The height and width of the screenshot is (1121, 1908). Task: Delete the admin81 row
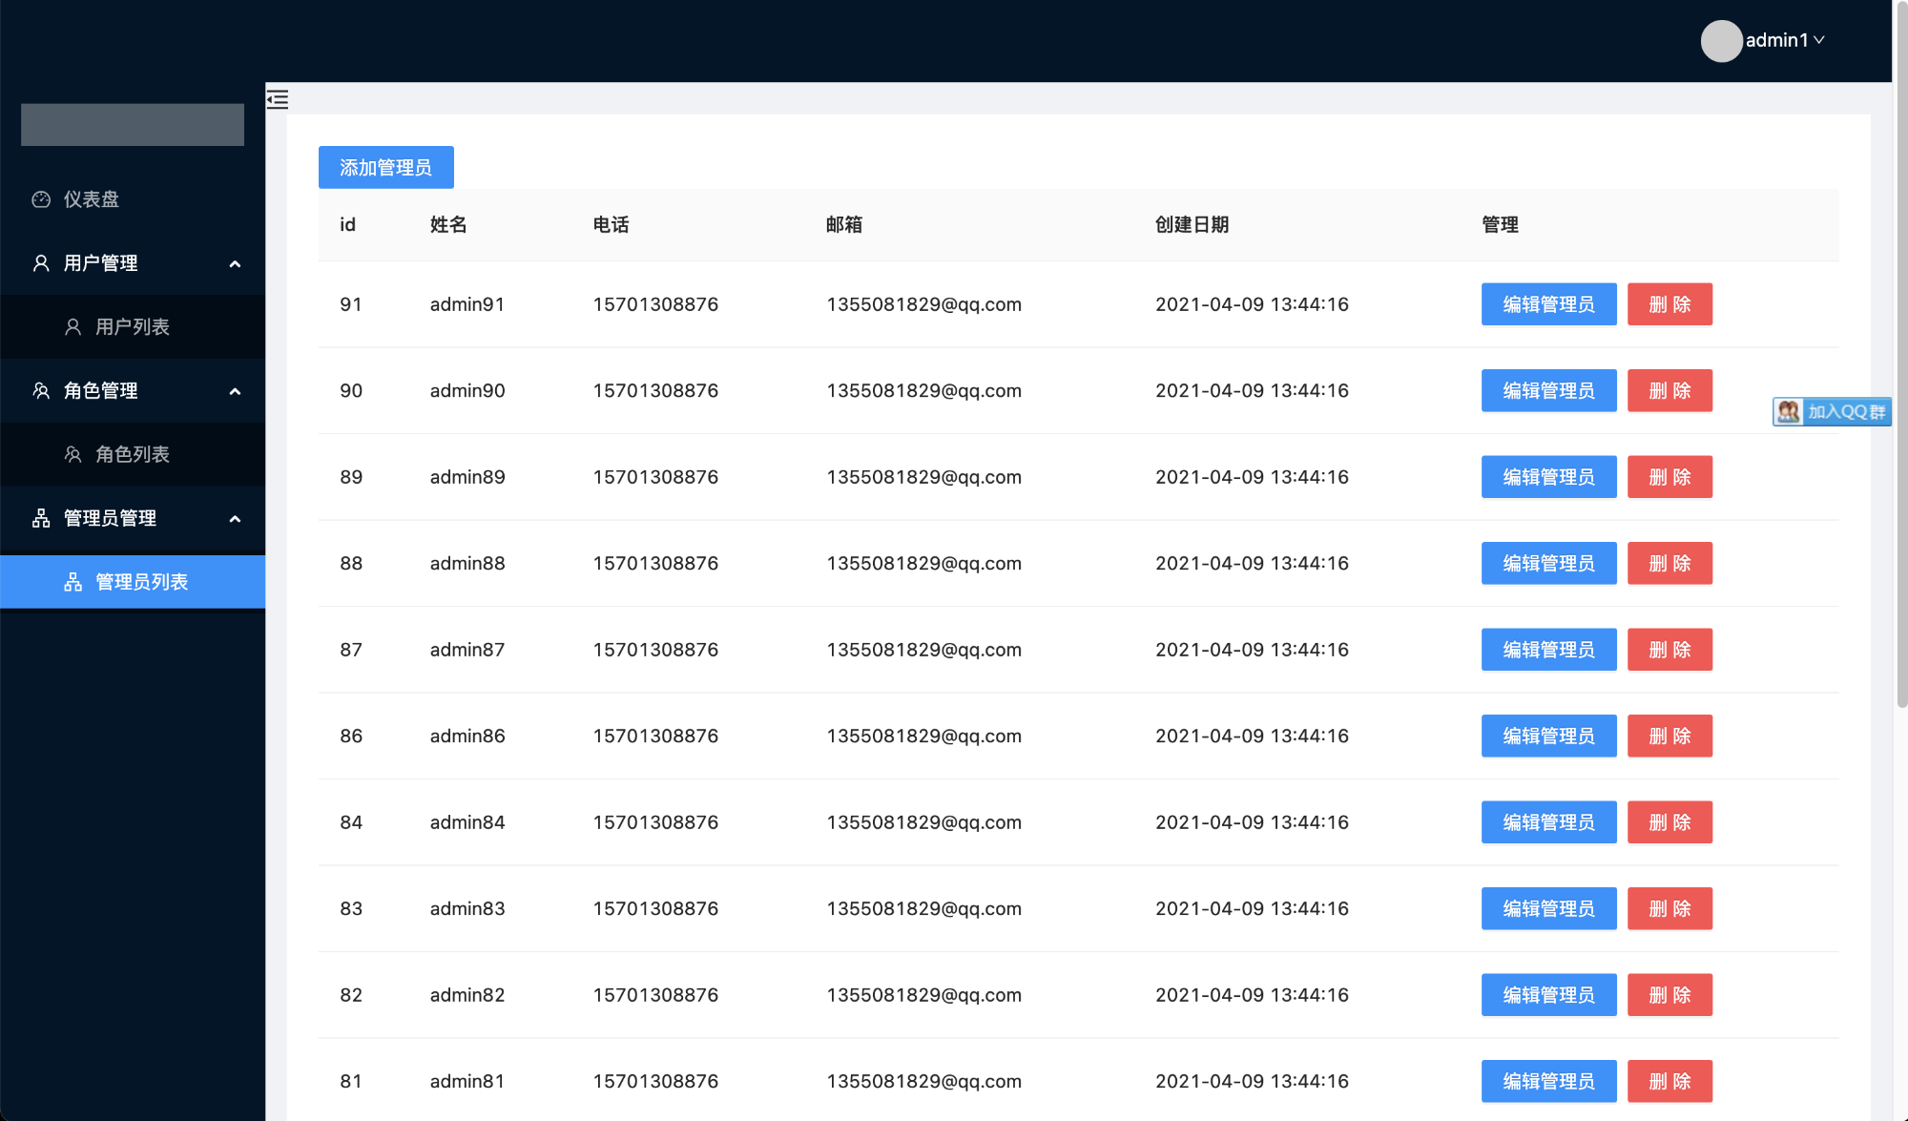(x=1669, y=1081)
